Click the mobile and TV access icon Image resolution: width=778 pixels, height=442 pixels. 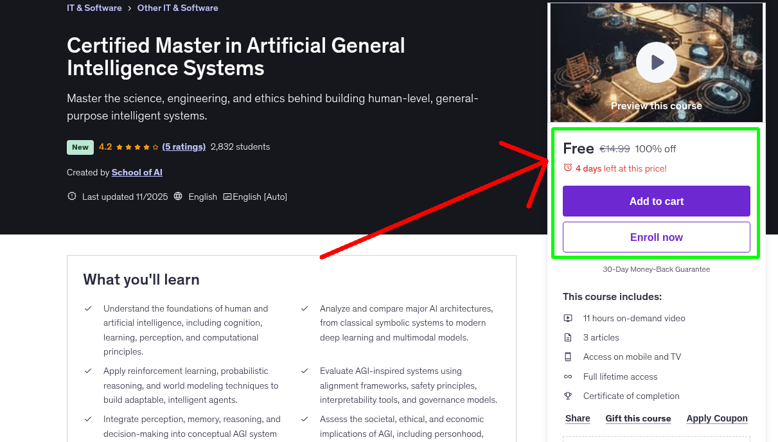pos(568,357)
